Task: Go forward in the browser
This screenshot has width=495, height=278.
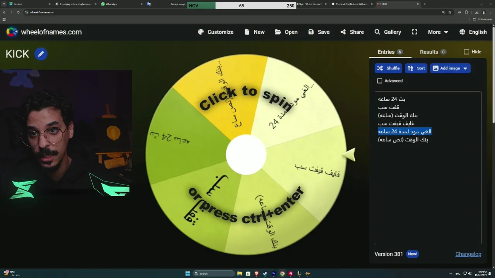Action: click(11, 12)
